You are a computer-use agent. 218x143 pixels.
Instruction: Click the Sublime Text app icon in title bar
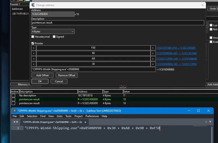[15, 111]
